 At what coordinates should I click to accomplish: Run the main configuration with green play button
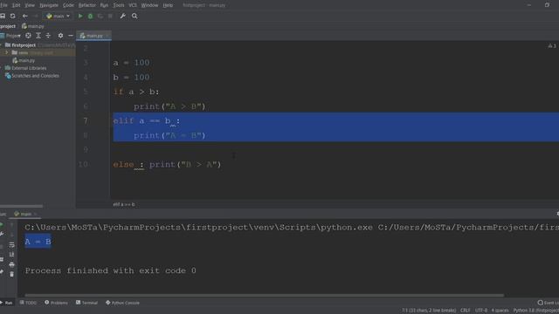[80, 16]
